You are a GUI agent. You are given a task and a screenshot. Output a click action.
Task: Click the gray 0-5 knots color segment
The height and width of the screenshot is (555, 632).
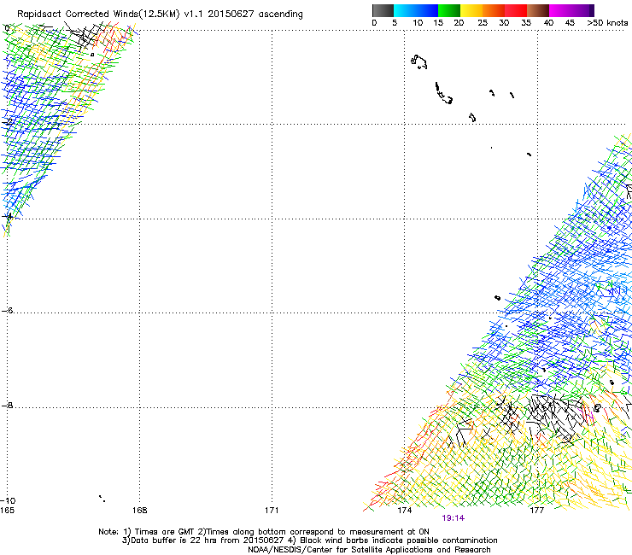tap(383, 10)
